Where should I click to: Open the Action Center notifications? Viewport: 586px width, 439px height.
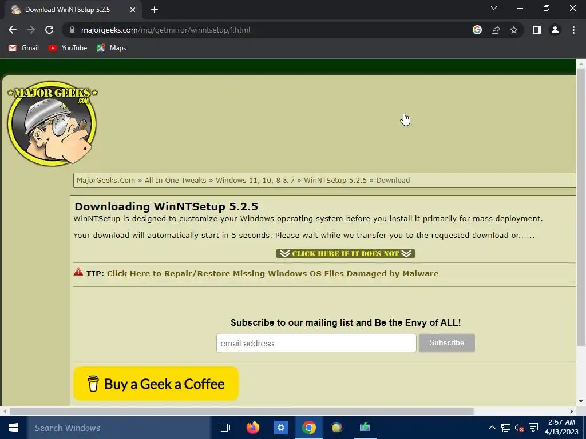[533, 428]
